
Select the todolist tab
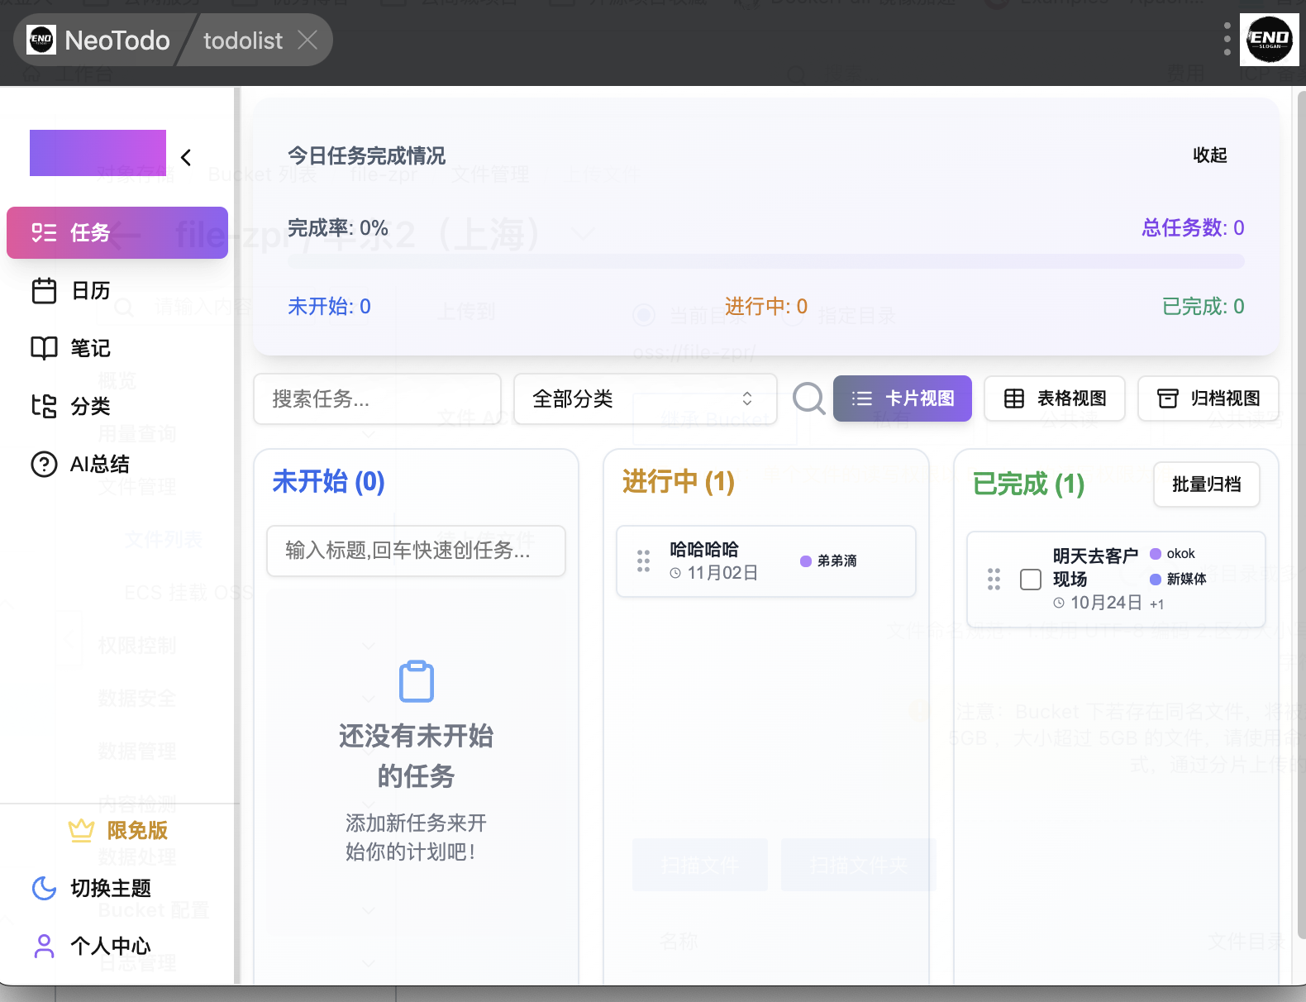point(243,41)
